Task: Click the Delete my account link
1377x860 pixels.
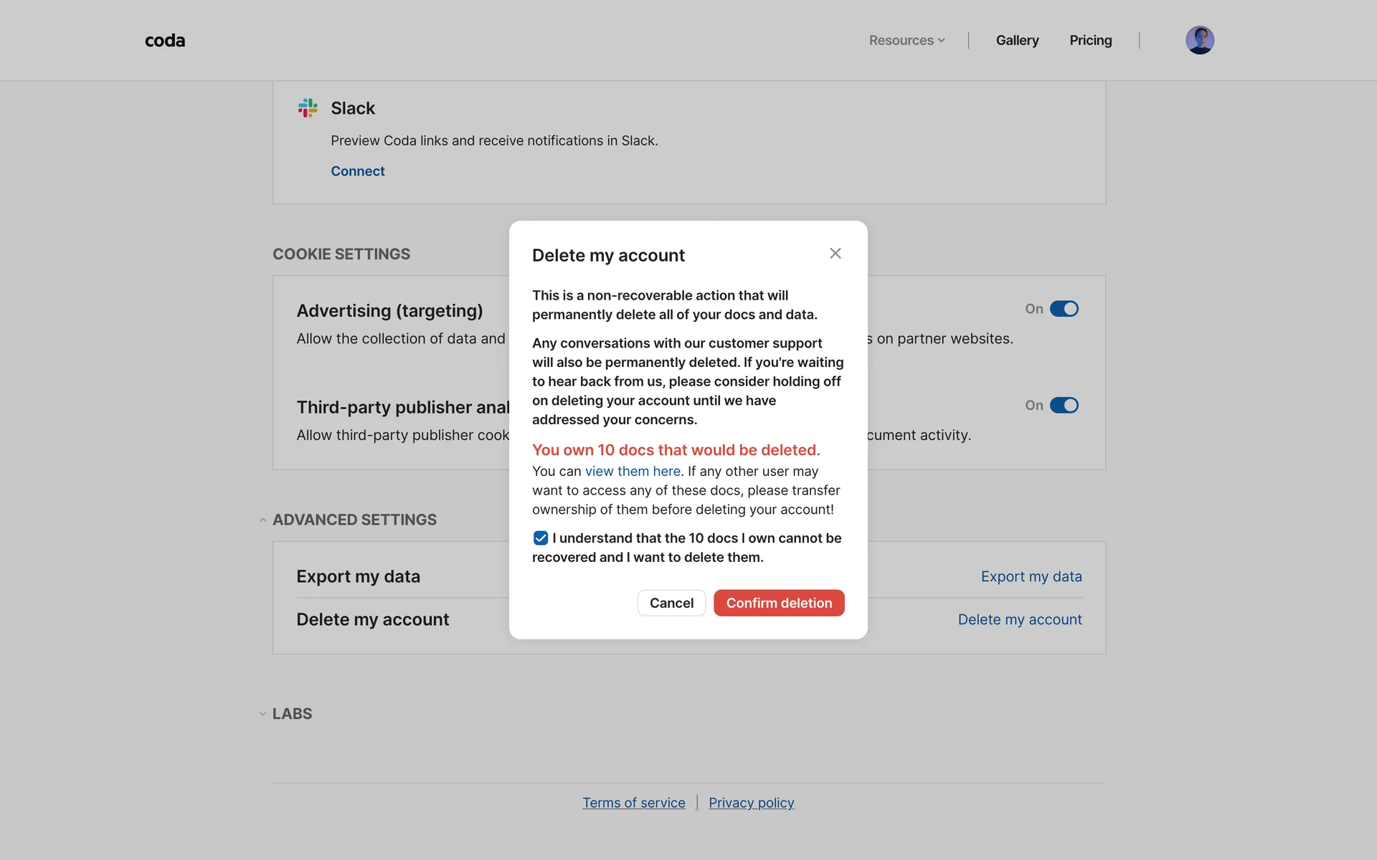Action: point(1019,620)
